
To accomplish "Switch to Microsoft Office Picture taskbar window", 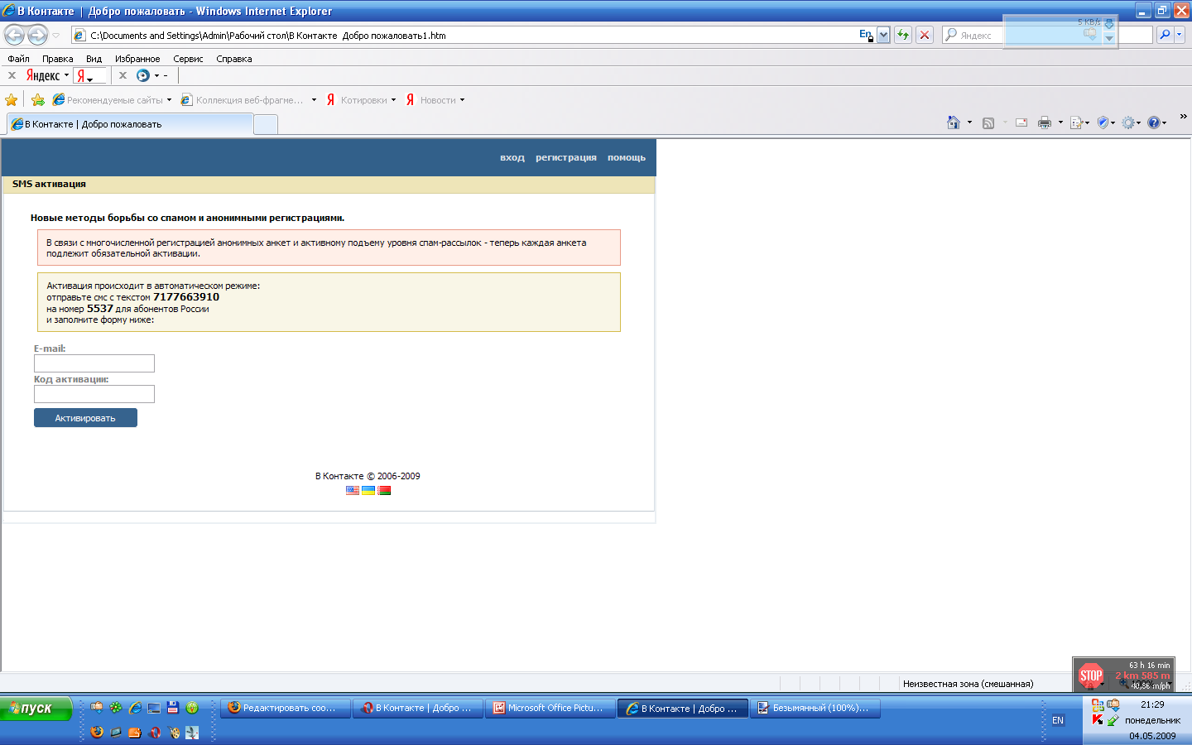I will [x=550, y=708].
